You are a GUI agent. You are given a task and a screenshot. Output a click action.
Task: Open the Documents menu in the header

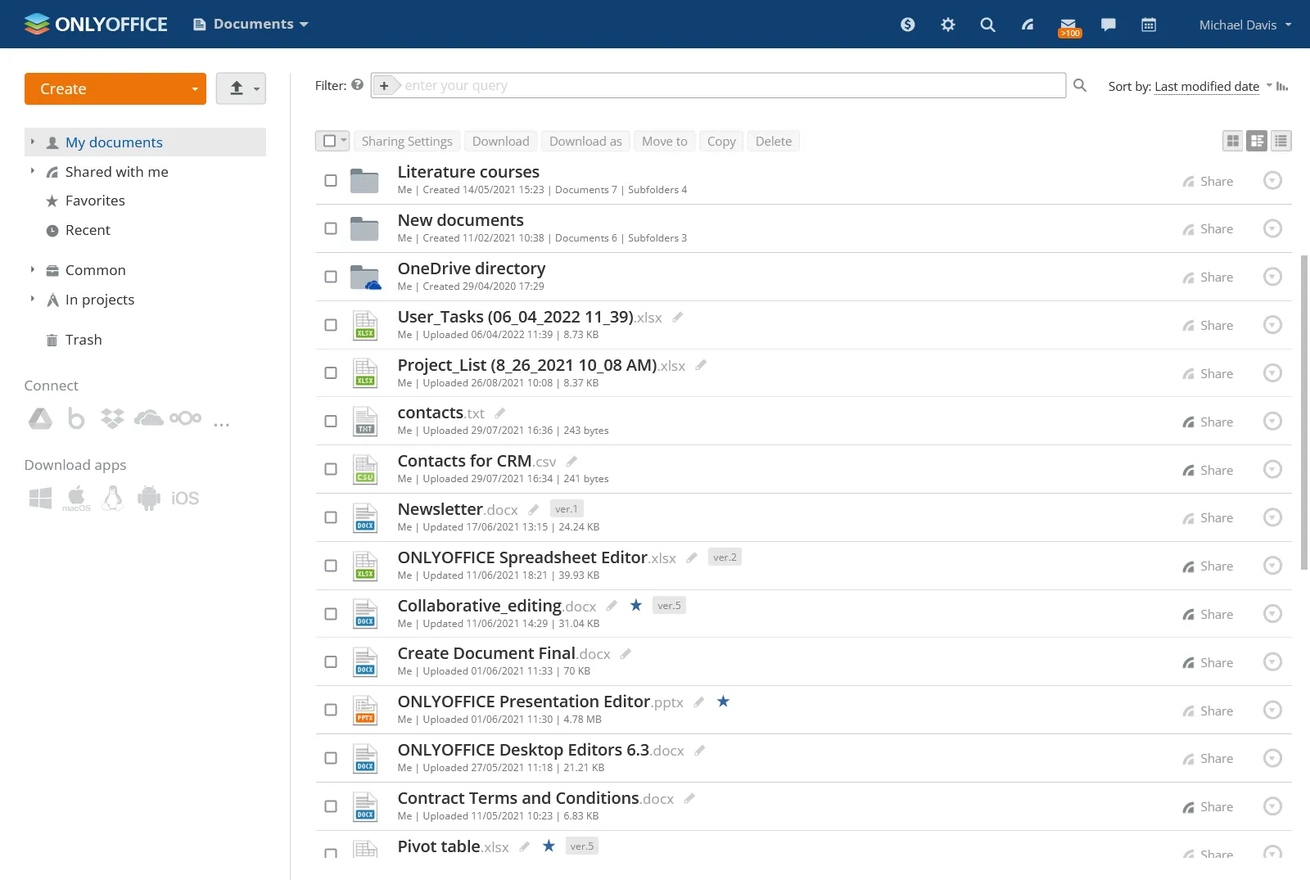250,24
